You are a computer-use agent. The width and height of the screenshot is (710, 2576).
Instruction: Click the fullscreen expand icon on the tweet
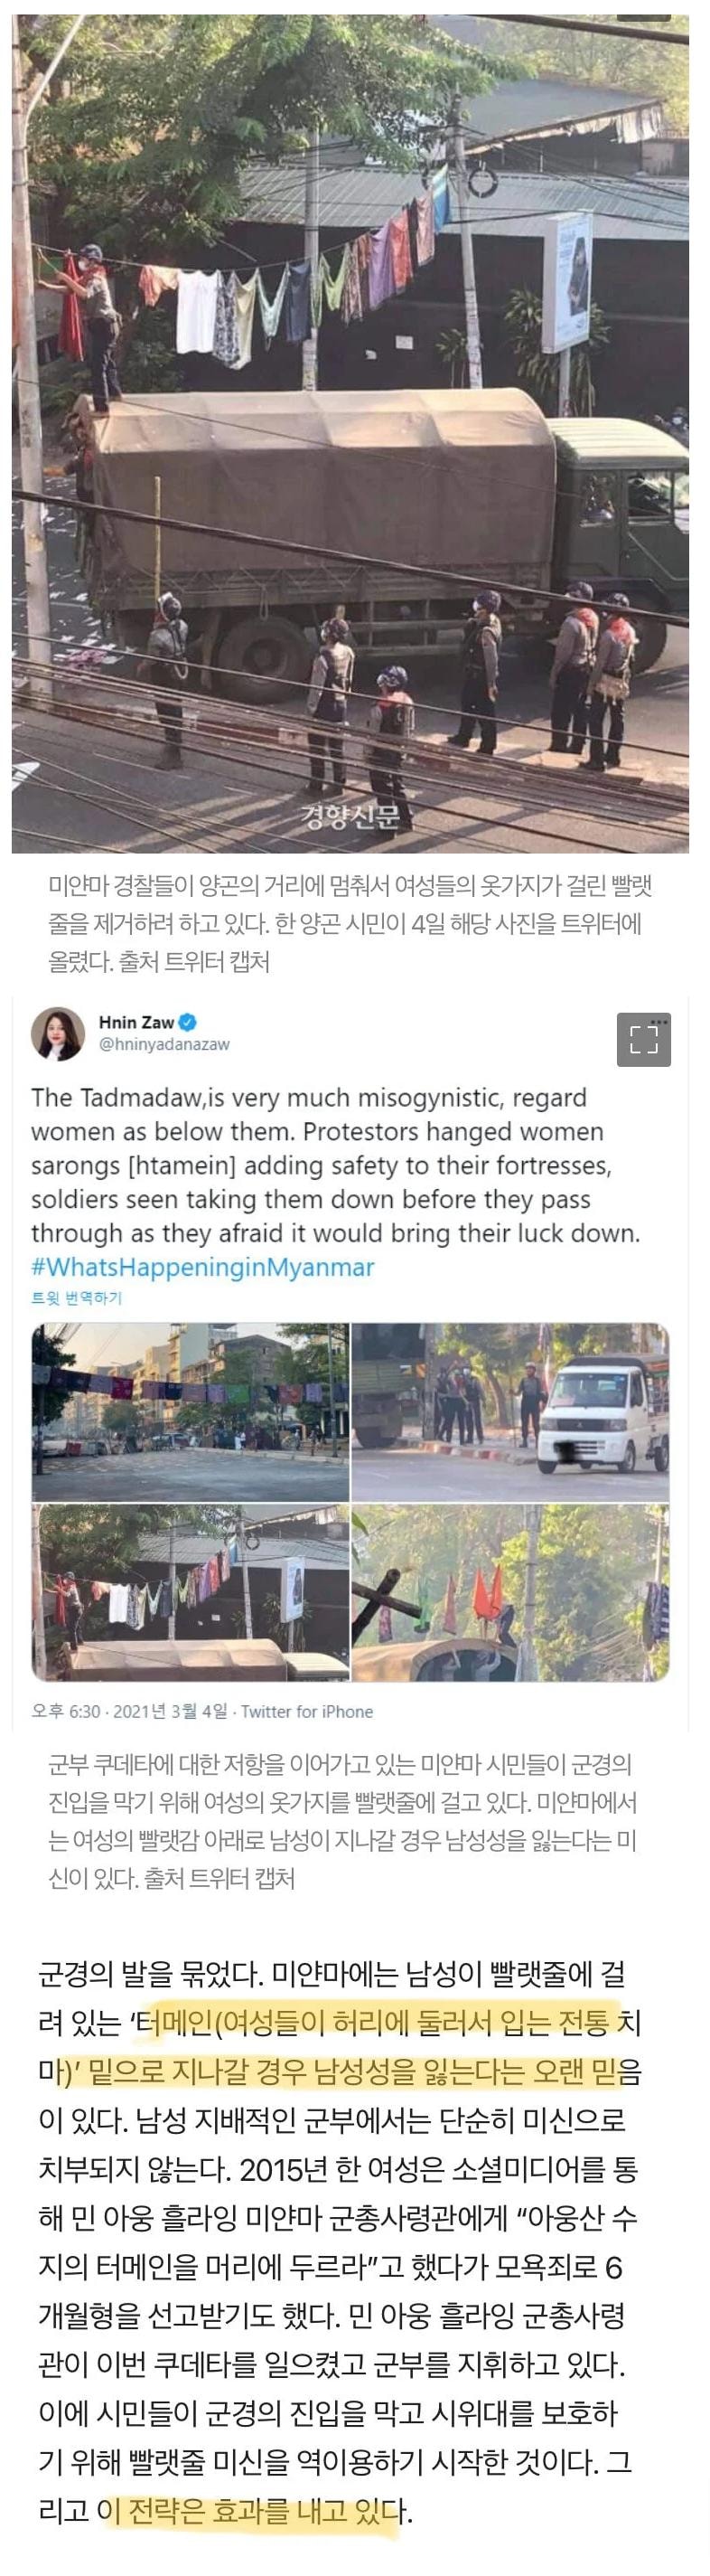(643, 1039)
